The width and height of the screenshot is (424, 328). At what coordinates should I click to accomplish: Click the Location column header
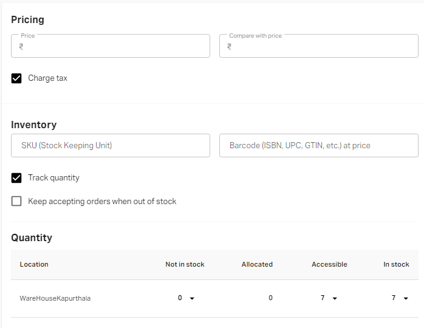pos(34,264)
